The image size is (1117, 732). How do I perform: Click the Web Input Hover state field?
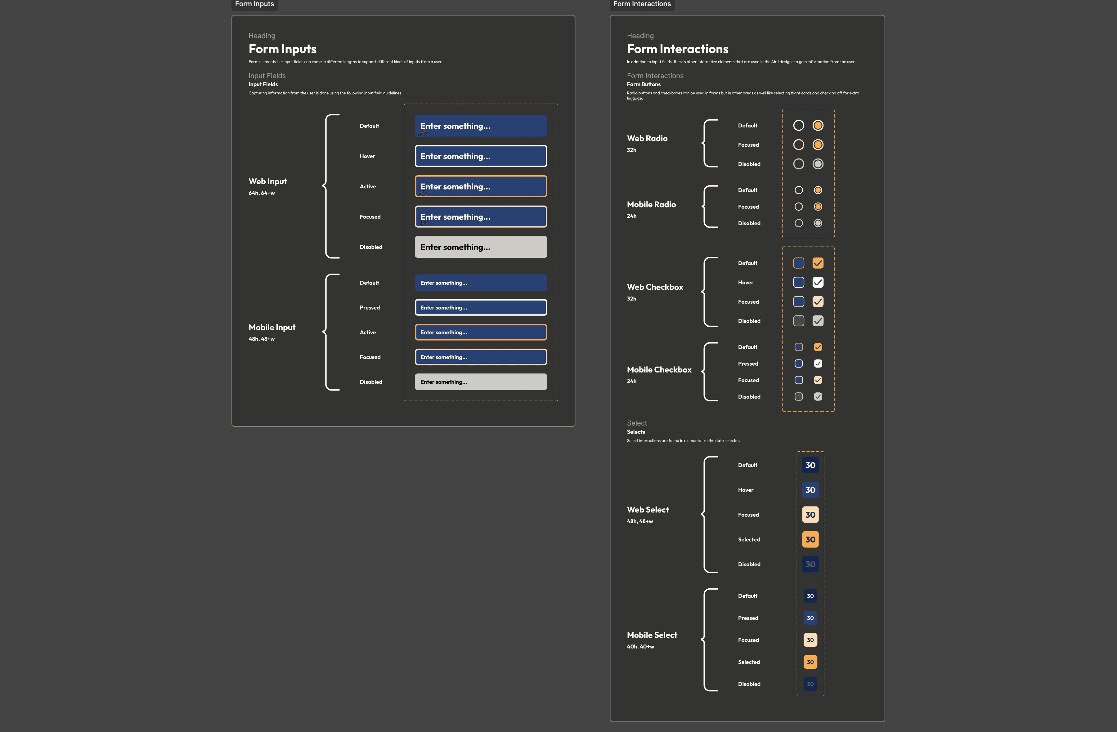click(x=481, y=156)
